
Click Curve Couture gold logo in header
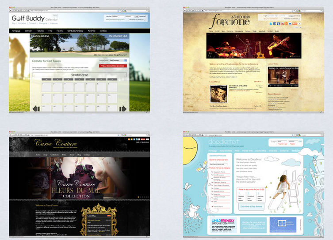[56, 143]
